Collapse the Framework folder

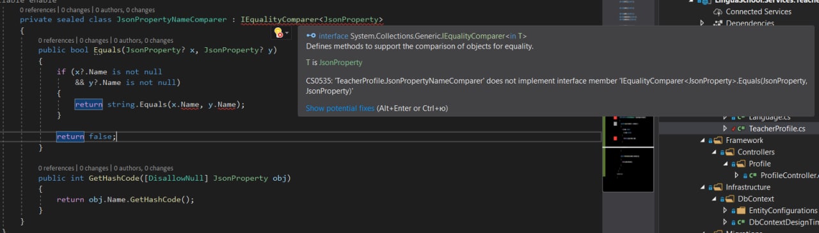[703, 140]
